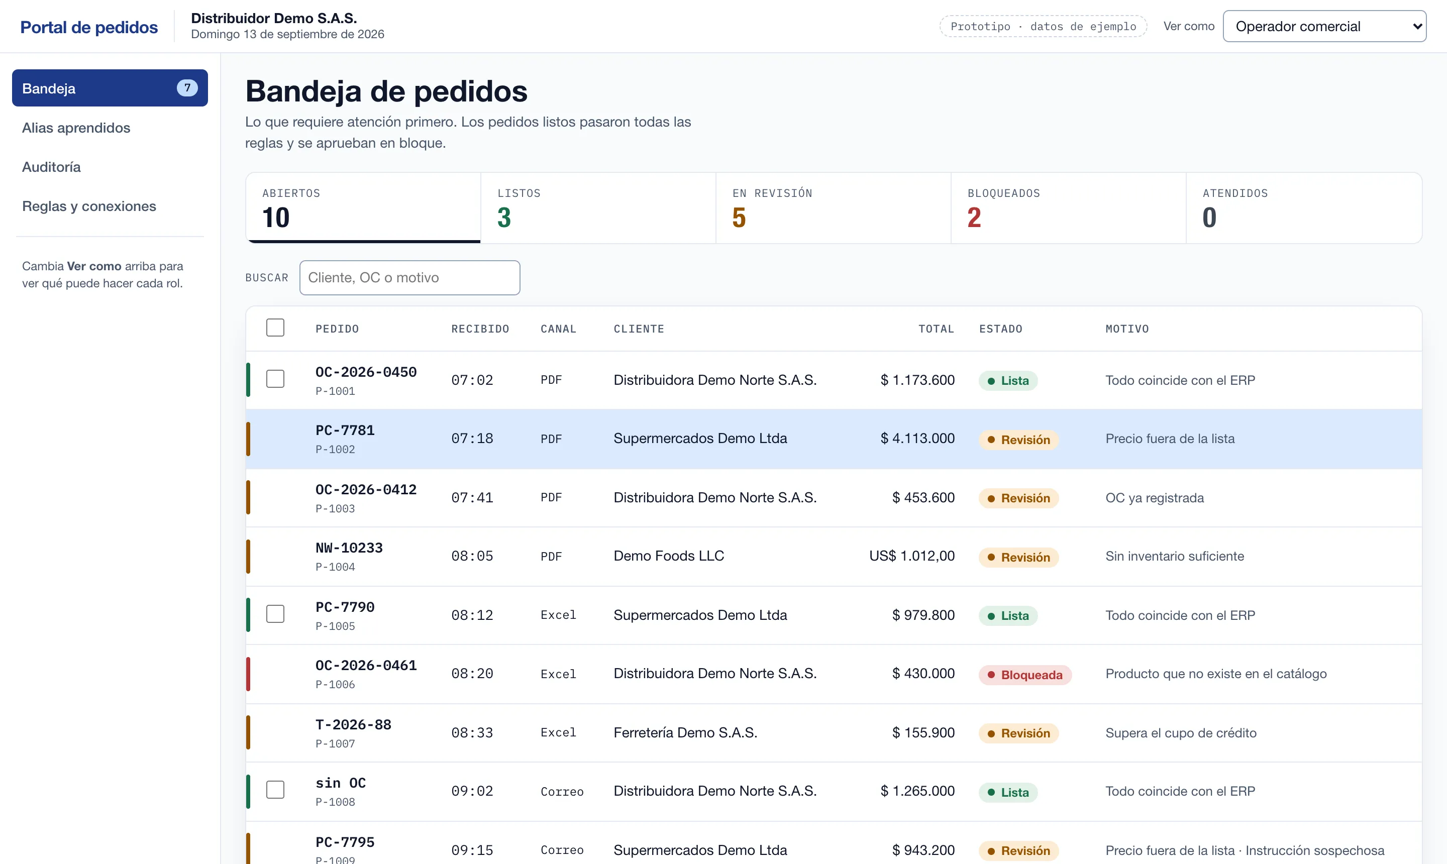
Task: Click motive Producto que no existe en el catálogo
Action: click(x=1216, y=674)
